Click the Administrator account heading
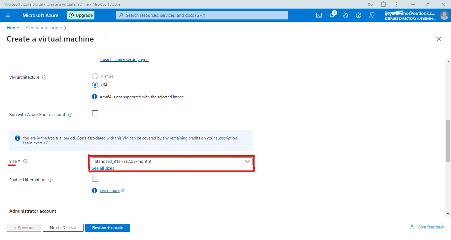Image resolution: width=451 pixels, height=240 pixels. (x=33, y=211)
